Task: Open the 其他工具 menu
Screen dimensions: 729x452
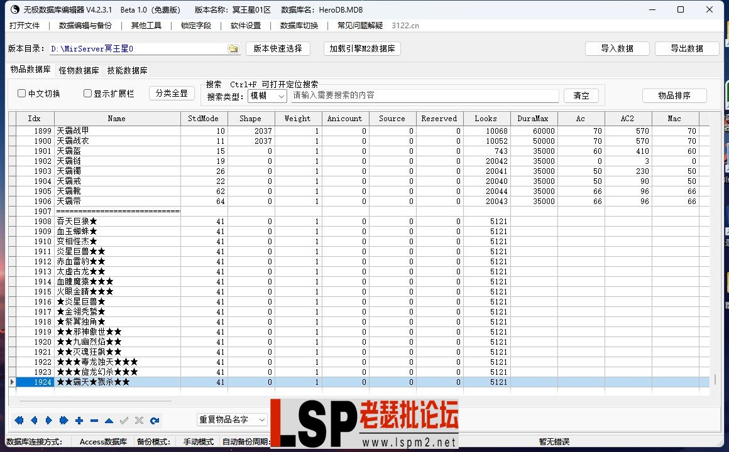Action: [146, 26]
